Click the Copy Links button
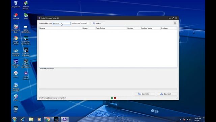The width and height of the screenshot is (216, 122). [145, 94]
